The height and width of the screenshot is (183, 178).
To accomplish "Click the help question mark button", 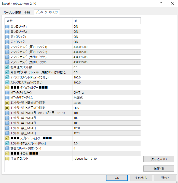I will 161,3.
